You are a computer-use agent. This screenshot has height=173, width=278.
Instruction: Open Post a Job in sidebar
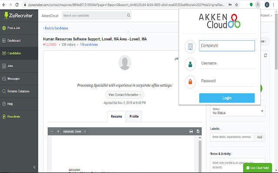click(19, 28)
